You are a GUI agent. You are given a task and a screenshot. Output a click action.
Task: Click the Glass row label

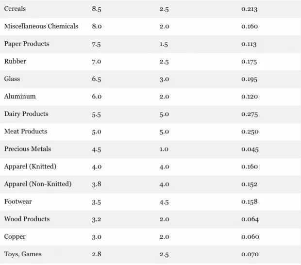coord(12,79)
